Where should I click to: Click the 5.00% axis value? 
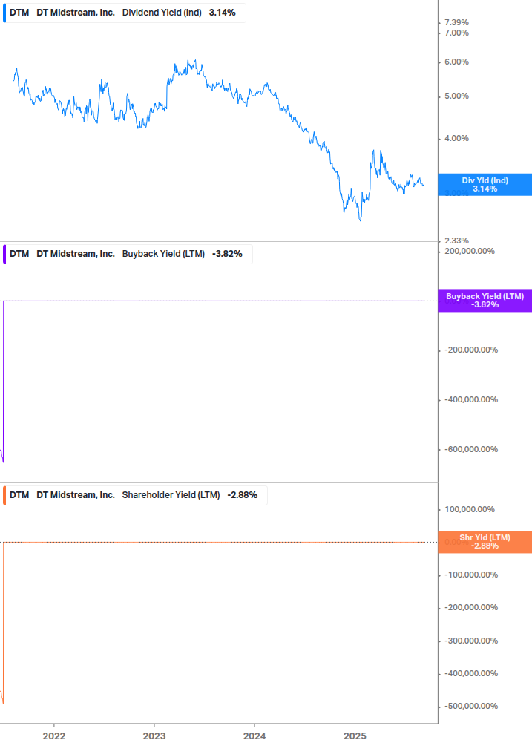pos(456,96)
